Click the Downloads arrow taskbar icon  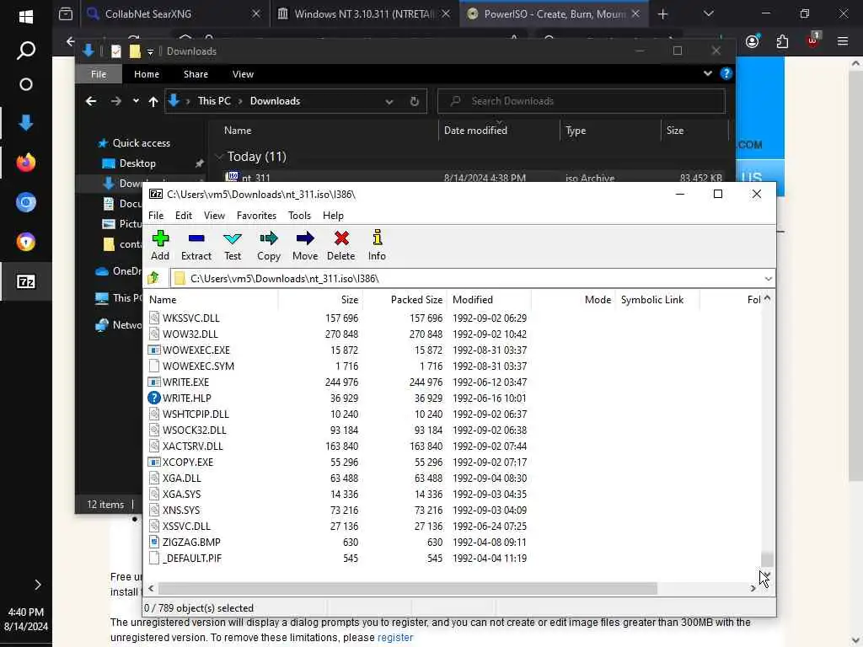pos(26,122)
